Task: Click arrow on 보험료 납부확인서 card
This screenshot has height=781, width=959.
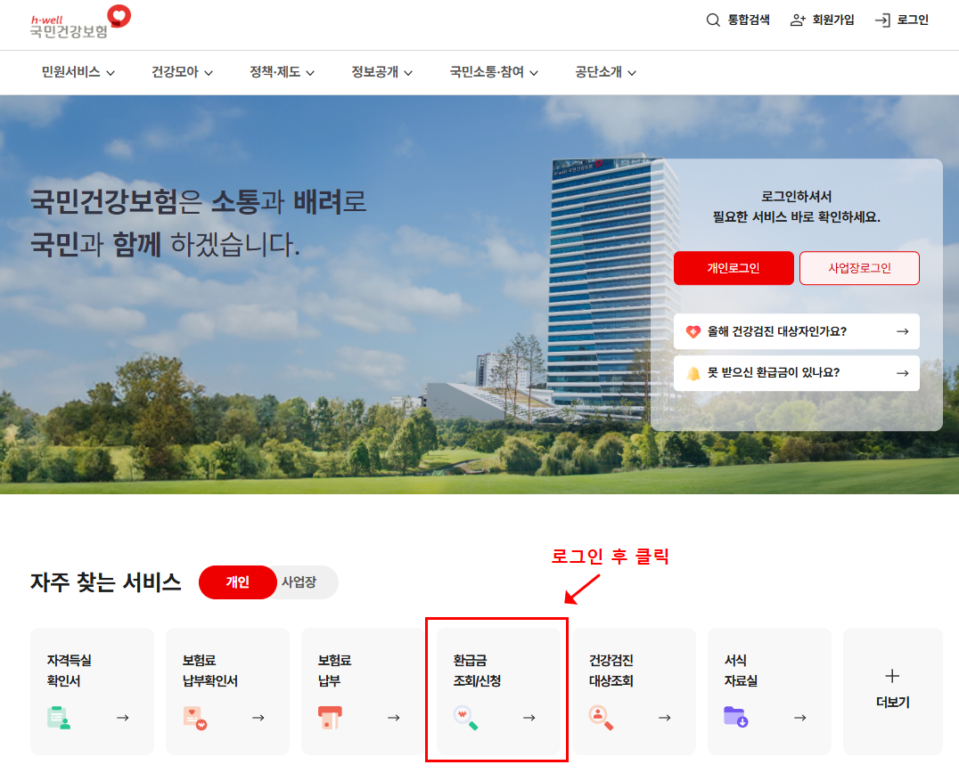Action: point(258,718)
